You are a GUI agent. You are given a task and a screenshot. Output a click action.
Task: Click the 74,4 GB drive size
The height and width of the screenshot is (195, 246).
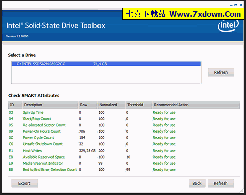click(x=100, y=64)
